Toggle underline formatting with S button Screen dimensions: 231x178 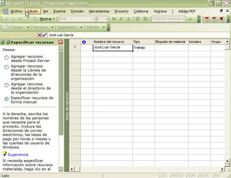click(x=128, y=19)
